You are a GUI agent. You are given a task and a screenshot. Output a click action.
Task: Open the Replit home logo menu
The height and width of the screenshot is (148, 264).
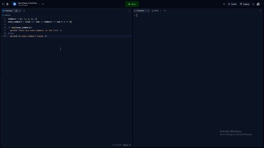(x=7, y=4)
